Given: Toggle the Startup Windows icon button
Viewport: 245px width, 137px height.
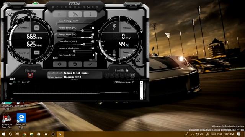Looking at the screenshot, I should point(30,75).
